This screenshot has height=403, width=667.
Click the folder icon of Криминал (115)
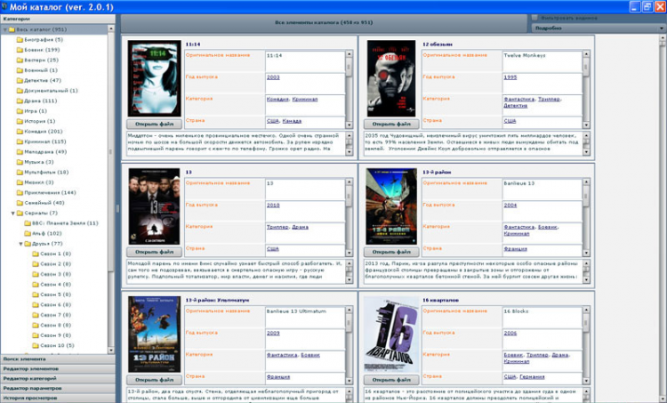pos(20,141)
